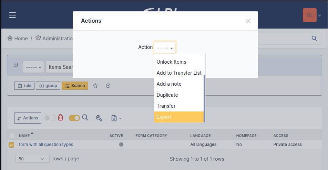Clear search criteria with circled X icon

[x=108, y=86]
